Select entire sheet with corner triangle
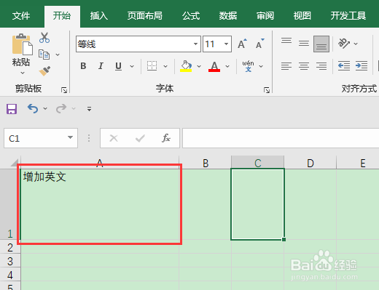Screen dimensions: 379x290 point(15,163)
